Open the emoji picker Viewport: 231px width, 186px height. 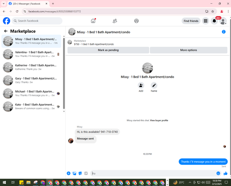[x=218, y=174]
